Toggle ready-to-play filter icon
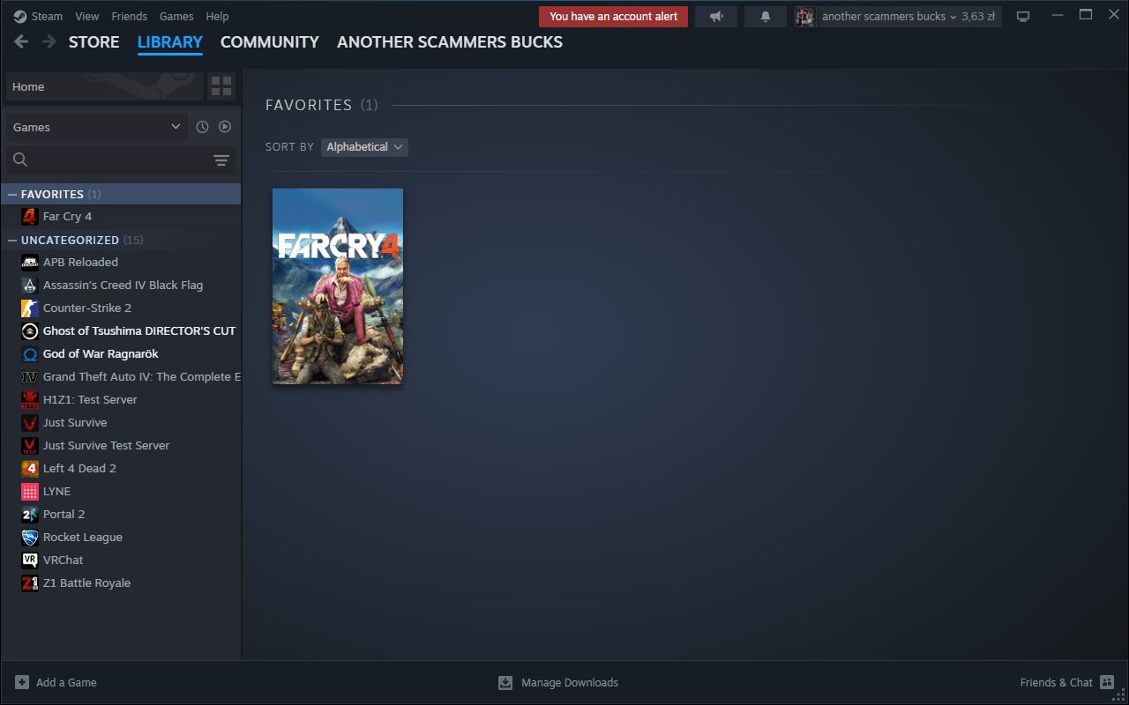The height and width of the screenshot is (705, 1129). [x=225, y=127]
